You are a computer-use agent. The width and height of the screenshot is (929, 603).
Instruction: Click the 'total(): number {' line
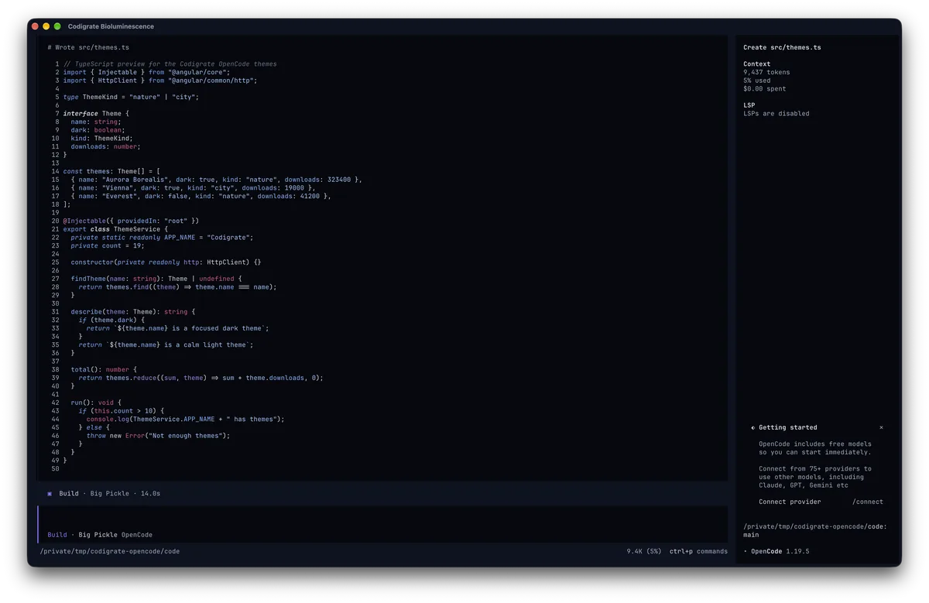pyautogui.click(x=104, y=369)
